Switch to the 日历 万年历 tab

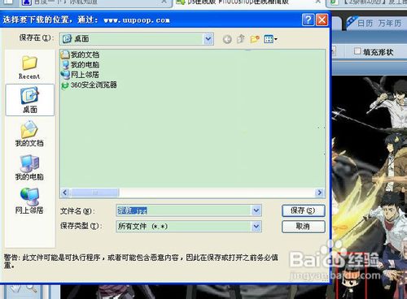(379, 24)
